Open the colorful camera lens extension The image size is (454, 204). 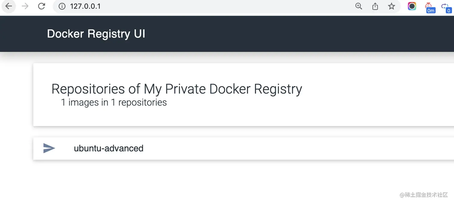(x=412, y=6)
